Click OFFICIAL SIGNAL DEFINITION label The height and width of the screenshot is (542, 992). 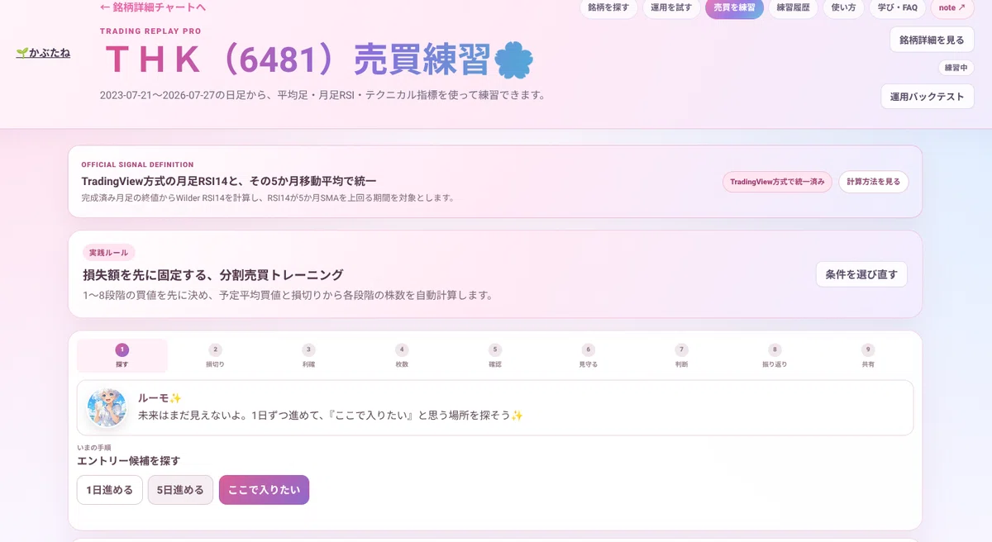pyautogui.click(x=137, y=164)
